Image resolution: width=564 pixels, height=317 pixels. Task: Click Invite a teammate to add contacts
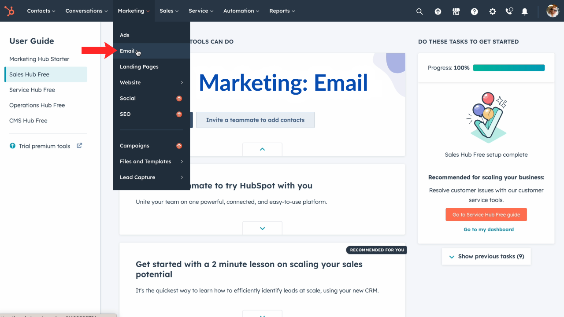(x=255, y=120)
